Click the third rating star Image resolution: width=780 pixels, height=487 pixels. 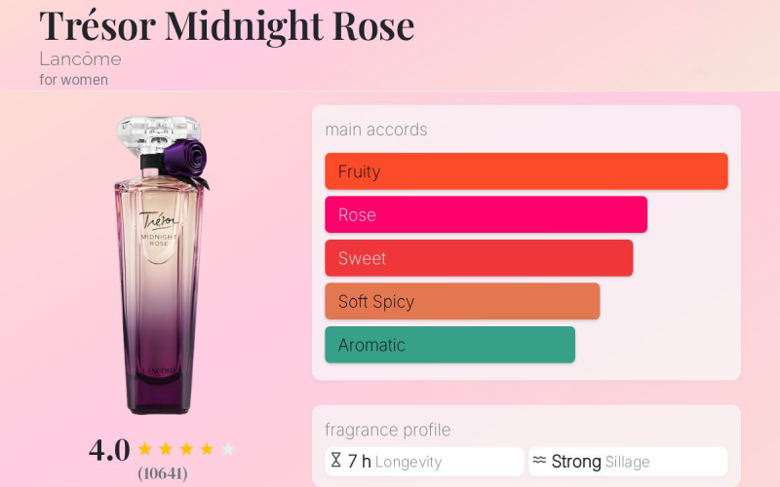pyautogui.click(x=186, y=449)
